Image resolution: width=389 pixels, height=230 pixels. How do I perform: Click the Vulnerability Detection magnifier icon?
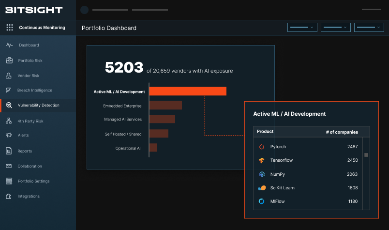(9, 105)
